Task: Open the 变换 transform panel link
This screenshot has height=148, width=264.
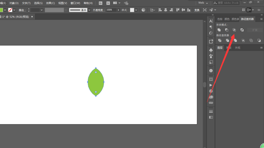Action: pyautogui.click(x=197, y=10)
